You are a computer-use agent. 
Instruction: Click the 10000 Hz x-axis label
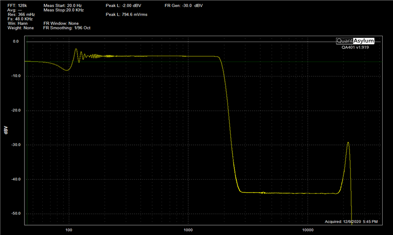[308, 230]
